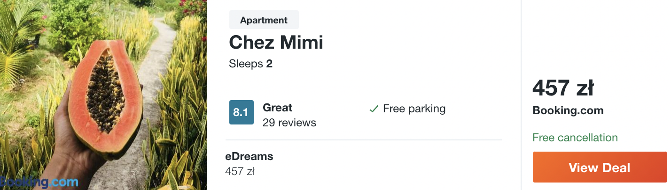Click the large bold 457 zł price
Image resolution: width=671 pixels, height=190 pixels.
[x=563, y=88]
